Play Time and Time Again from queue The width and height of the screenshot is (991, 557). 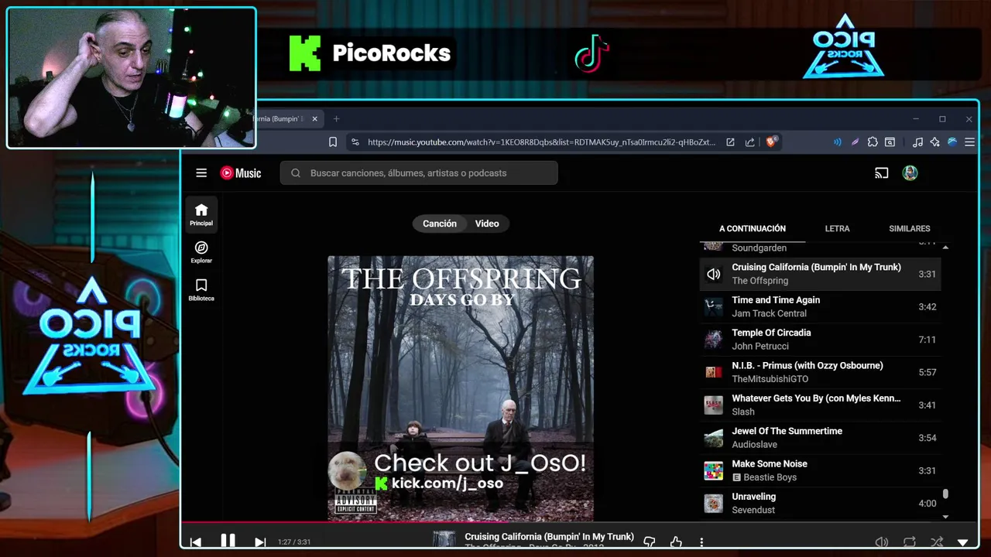pos(820,307)
